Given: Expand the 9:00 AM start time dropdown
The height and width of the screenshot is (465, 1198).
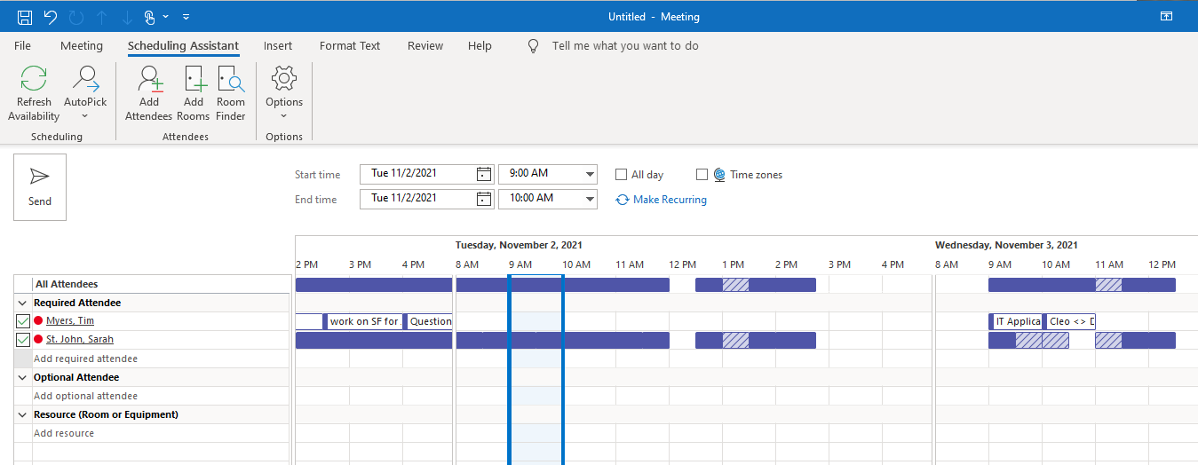Looking at the screenshot, I should click(591, 174).
